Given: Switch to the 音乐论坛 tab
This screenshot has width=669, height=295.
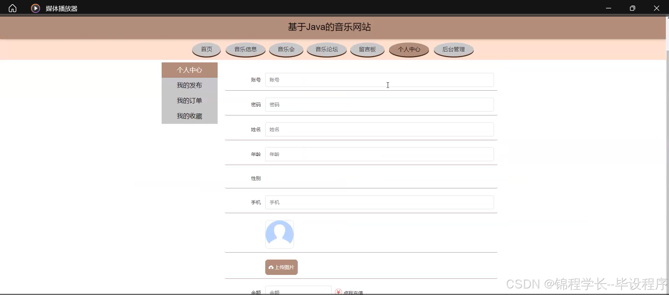Looking at the screenshot, I should 326,49.
